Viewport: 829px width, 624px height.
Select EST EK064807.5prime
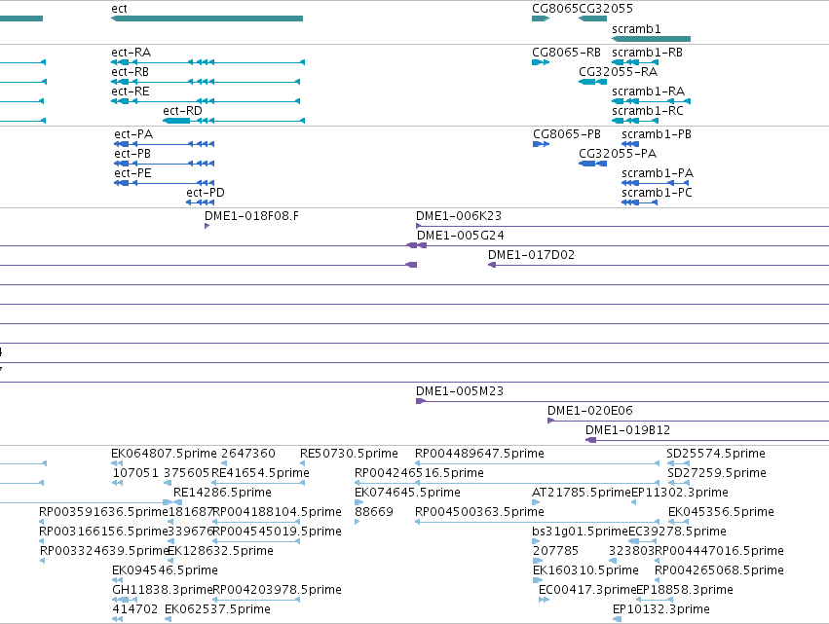coord(164,454)
